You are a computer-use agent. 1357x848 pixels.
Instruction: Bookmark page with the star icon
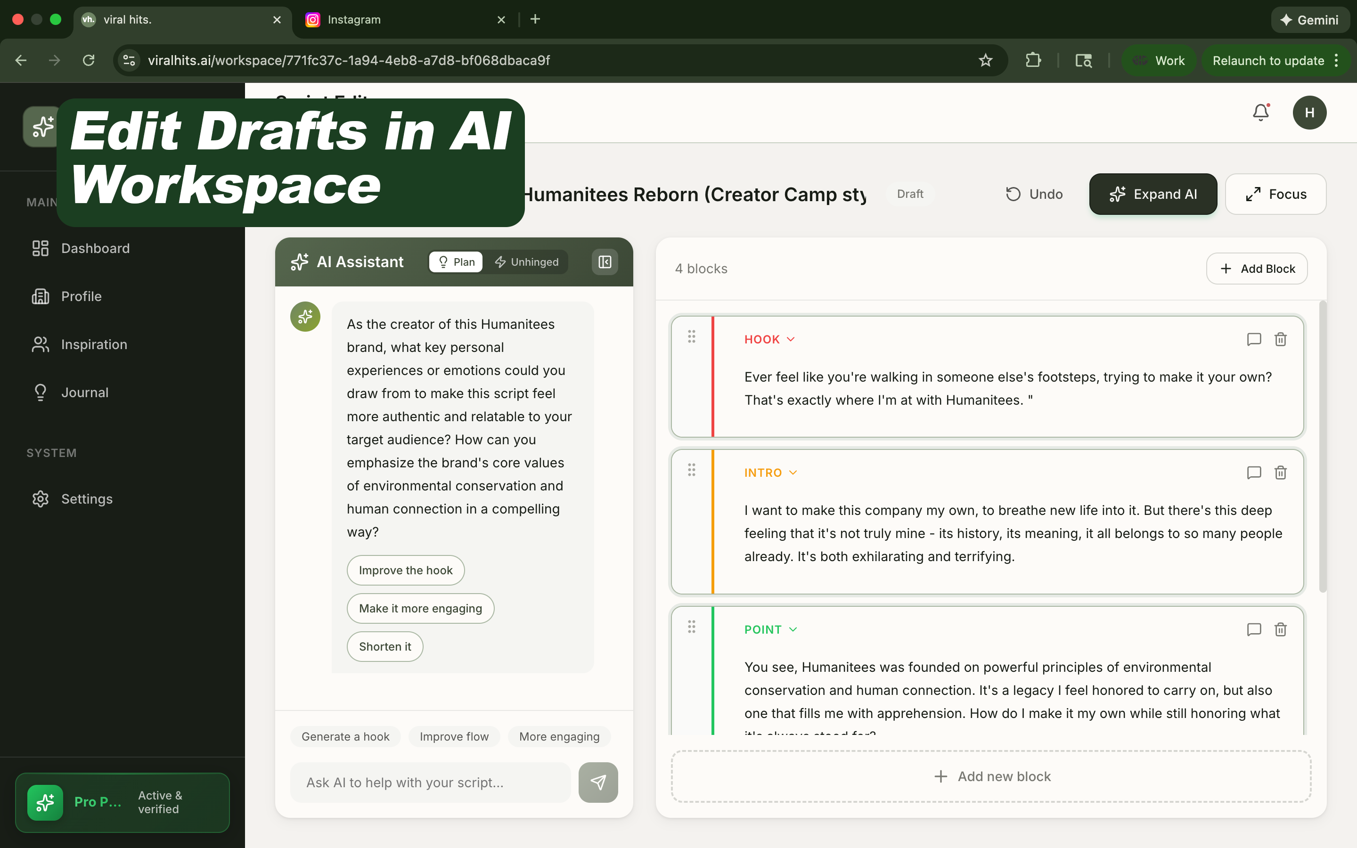(985, 61)
